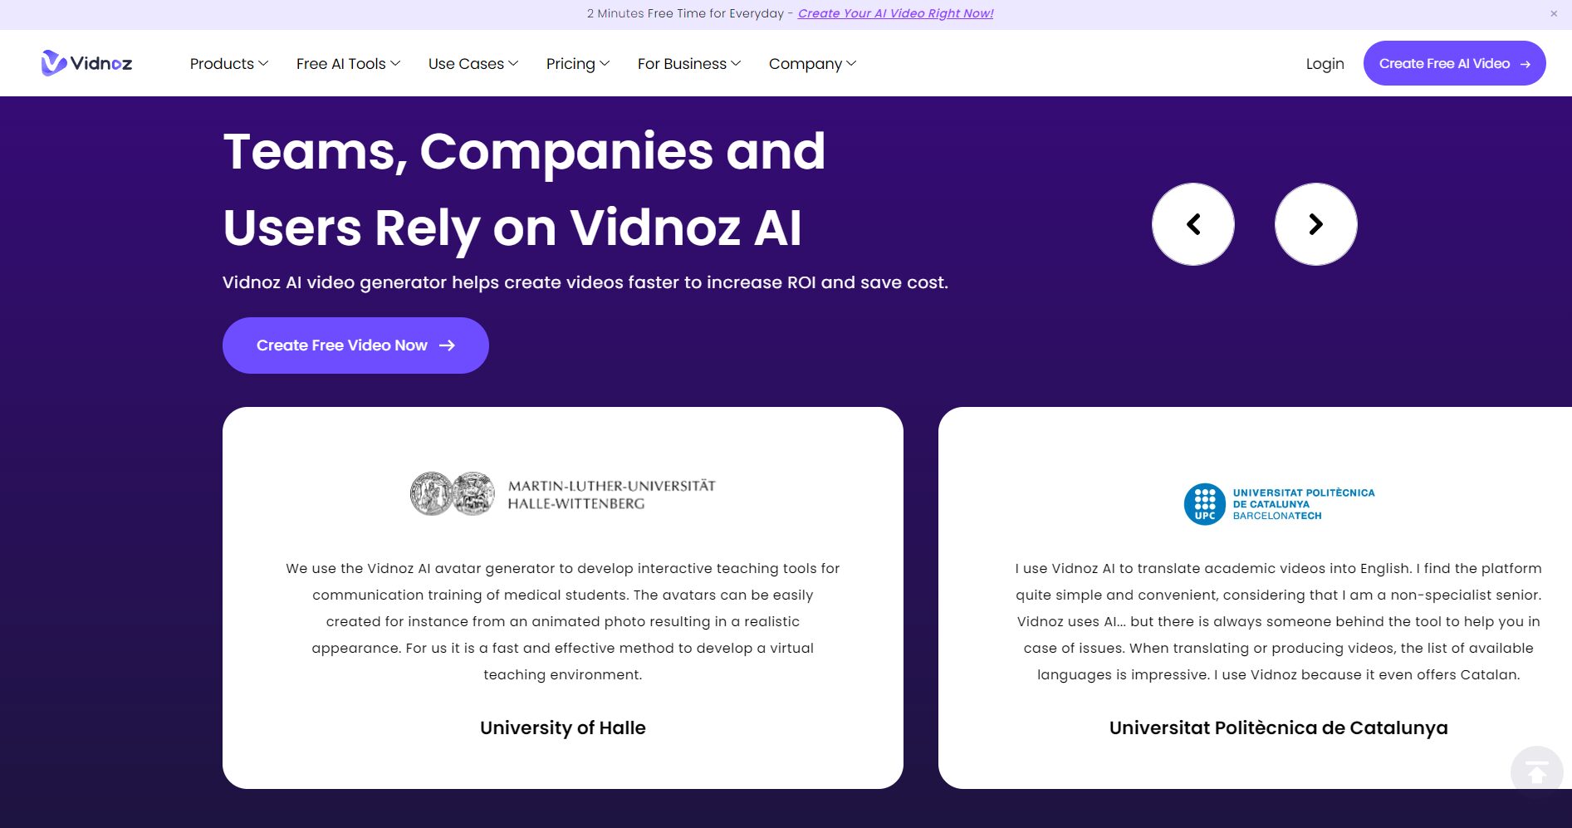Follow the Create Your AI Video Right Now link
Viewport: 1572px width, 828px height.
click(x=895, y=13)
